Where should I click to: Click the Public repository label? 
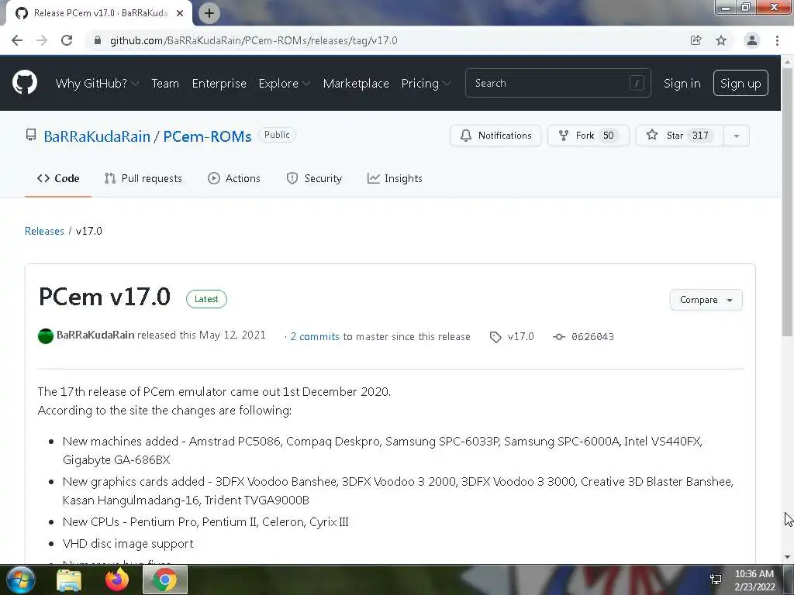pos(277,135)
